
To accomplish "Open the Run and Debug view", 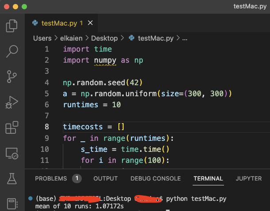I will (x=11, y=102).
